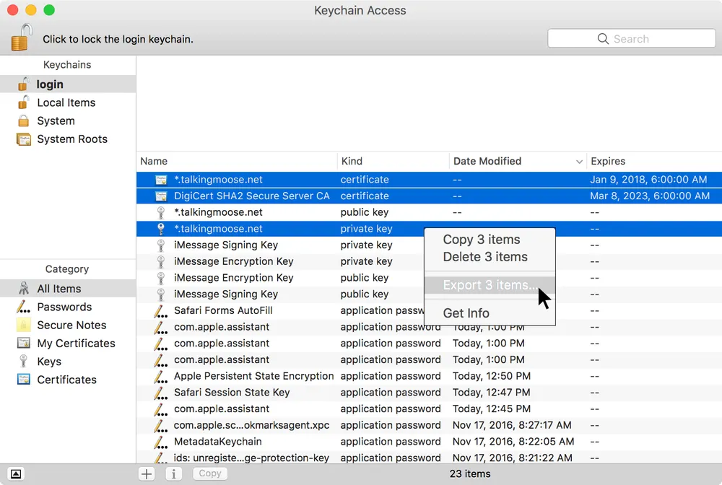Select the *.talkingmoose.net public key row
Viewport: 722px width, 485px height.
pyautogui.click(x=429, y=212)
